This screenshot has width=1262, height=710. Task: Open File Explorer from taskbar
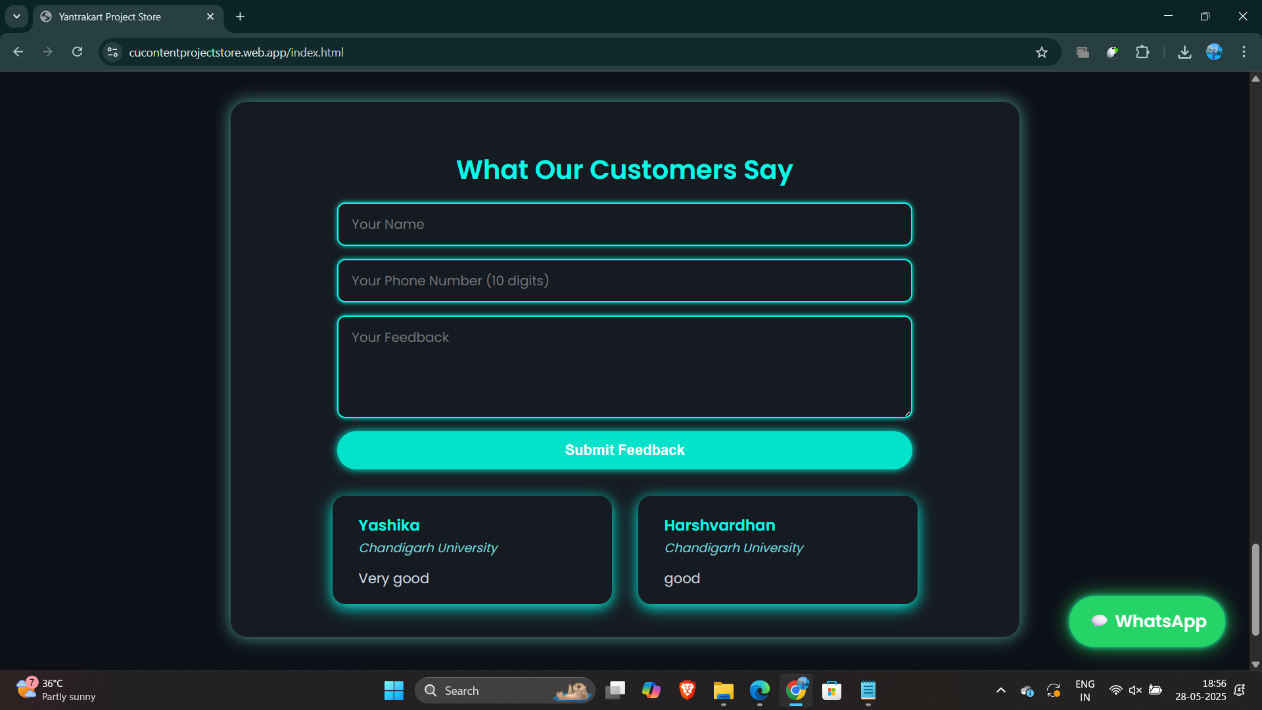coord(723,690)
